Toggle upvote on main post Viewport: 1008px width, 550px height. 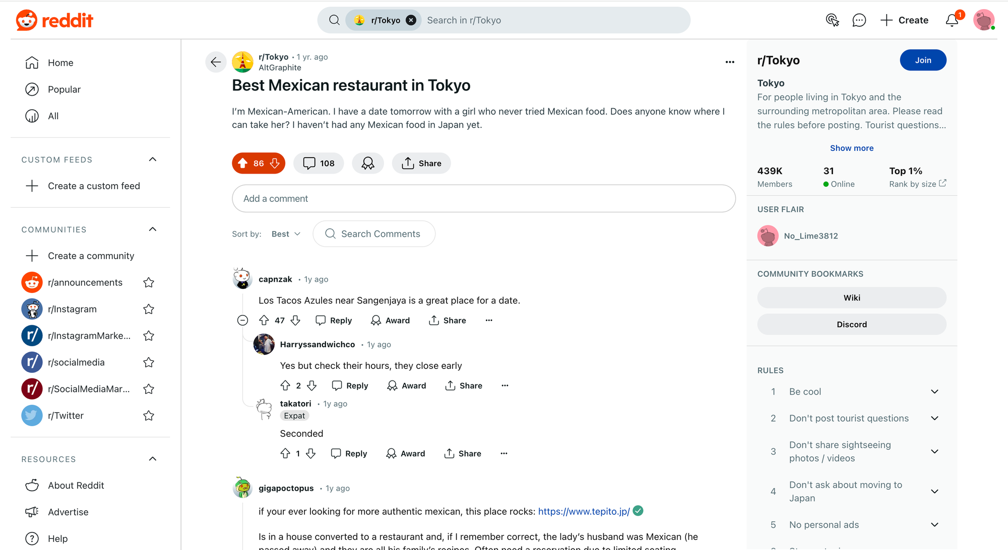pyautogui.click(x=243, y=163)
